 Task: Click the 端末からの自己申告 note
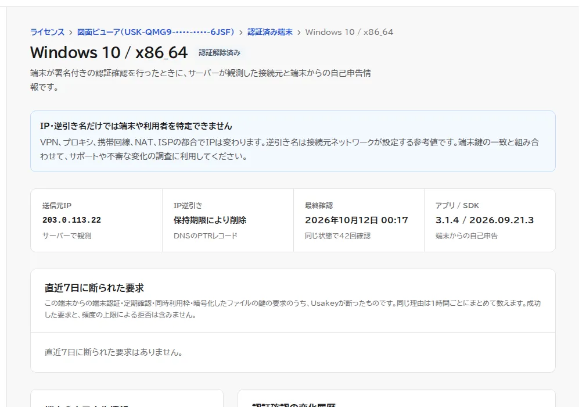tap(466, 235)
